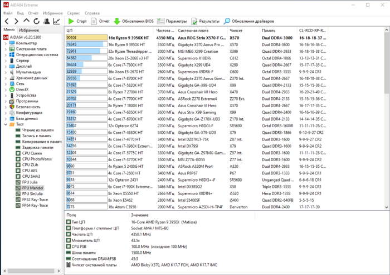The width and height of the screenshot is (390, 275).
Task: Expand the Дисплей tree node
Action: click(6, 67)
